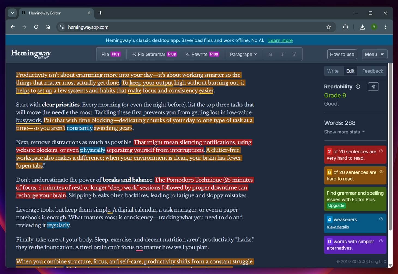Image resolution: width=398 pixels, height=274 pixels.
Task: Click the underlined word "busywork"
Action: 28,120
